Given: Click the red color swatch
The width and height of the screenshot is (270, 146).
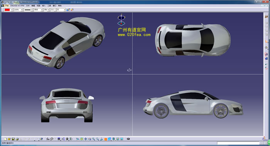Looking at the screenshot, I should (x=7, y=10).
